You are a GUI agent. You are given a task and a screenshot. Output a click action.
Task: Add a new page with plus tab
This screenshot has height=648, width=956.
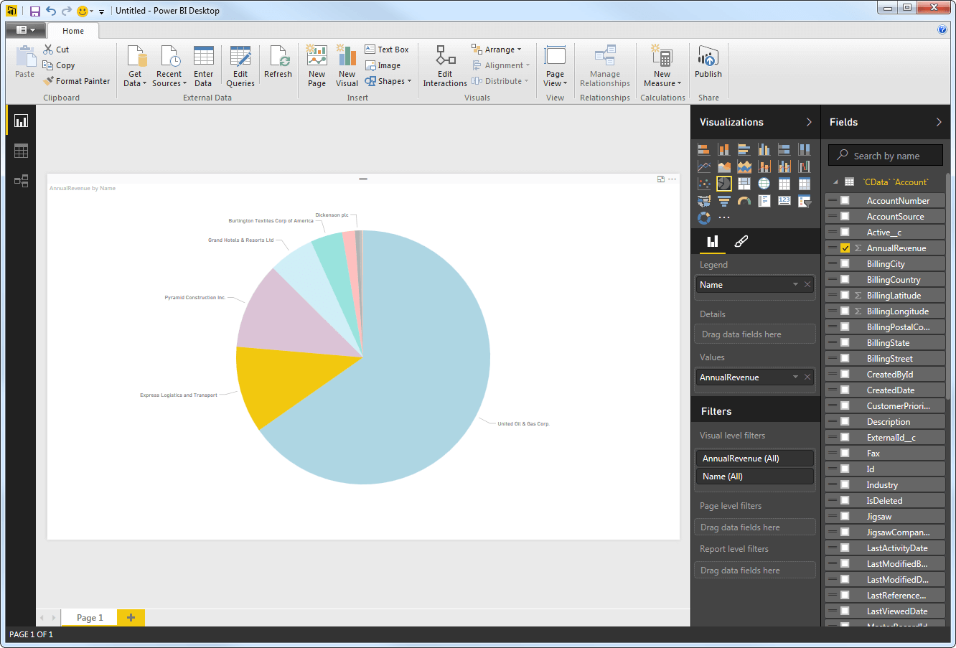(x=131, y=618)
